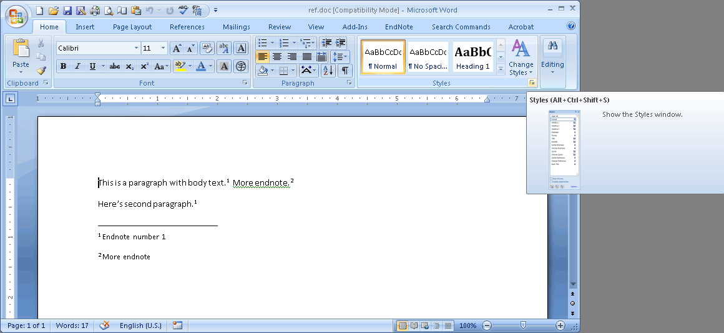Viewport: 724px width, 333px height.
Task: Set Align Text Left
Action: click(x=262, y=57)
